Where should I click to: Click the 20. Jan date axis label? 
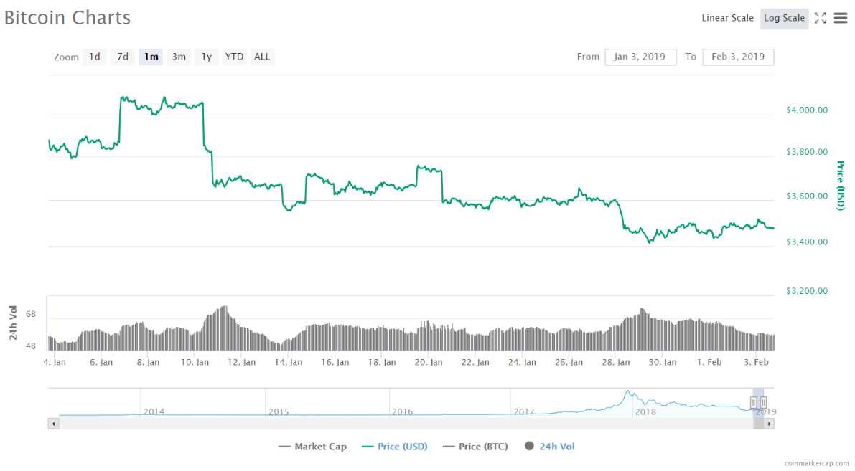(429, 362)
